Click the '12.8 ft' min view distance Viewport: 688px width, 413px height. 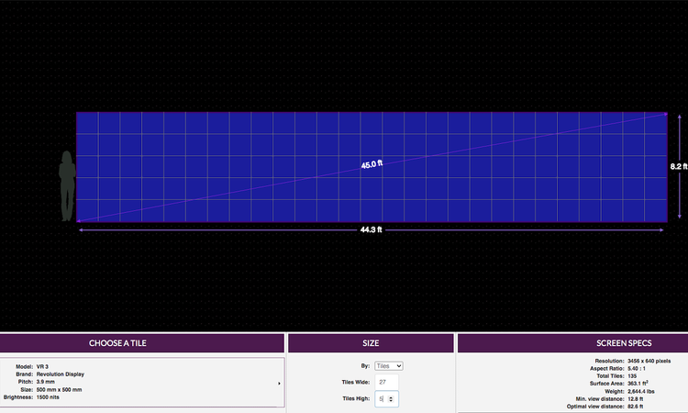(x=635, y=399)
